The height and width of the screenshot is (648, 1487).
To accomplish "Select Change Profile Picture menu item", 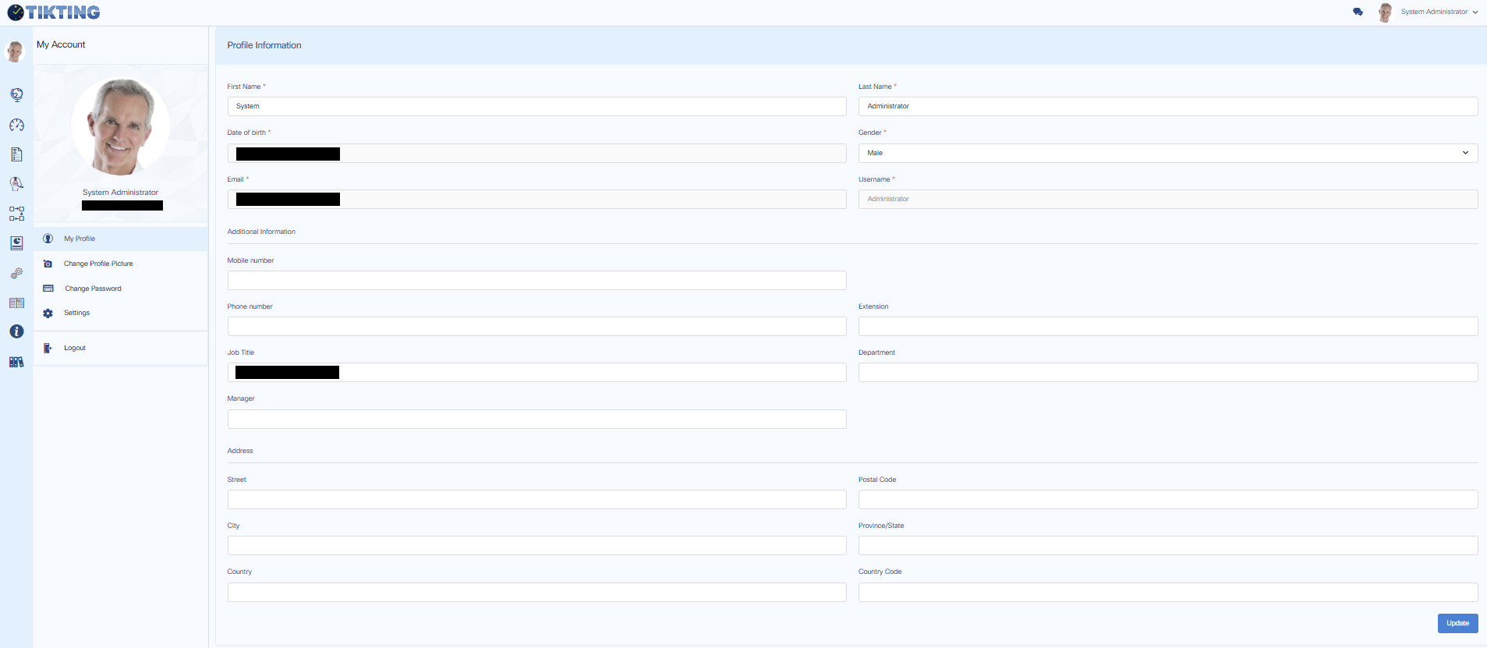I will [x=98, y=264].
